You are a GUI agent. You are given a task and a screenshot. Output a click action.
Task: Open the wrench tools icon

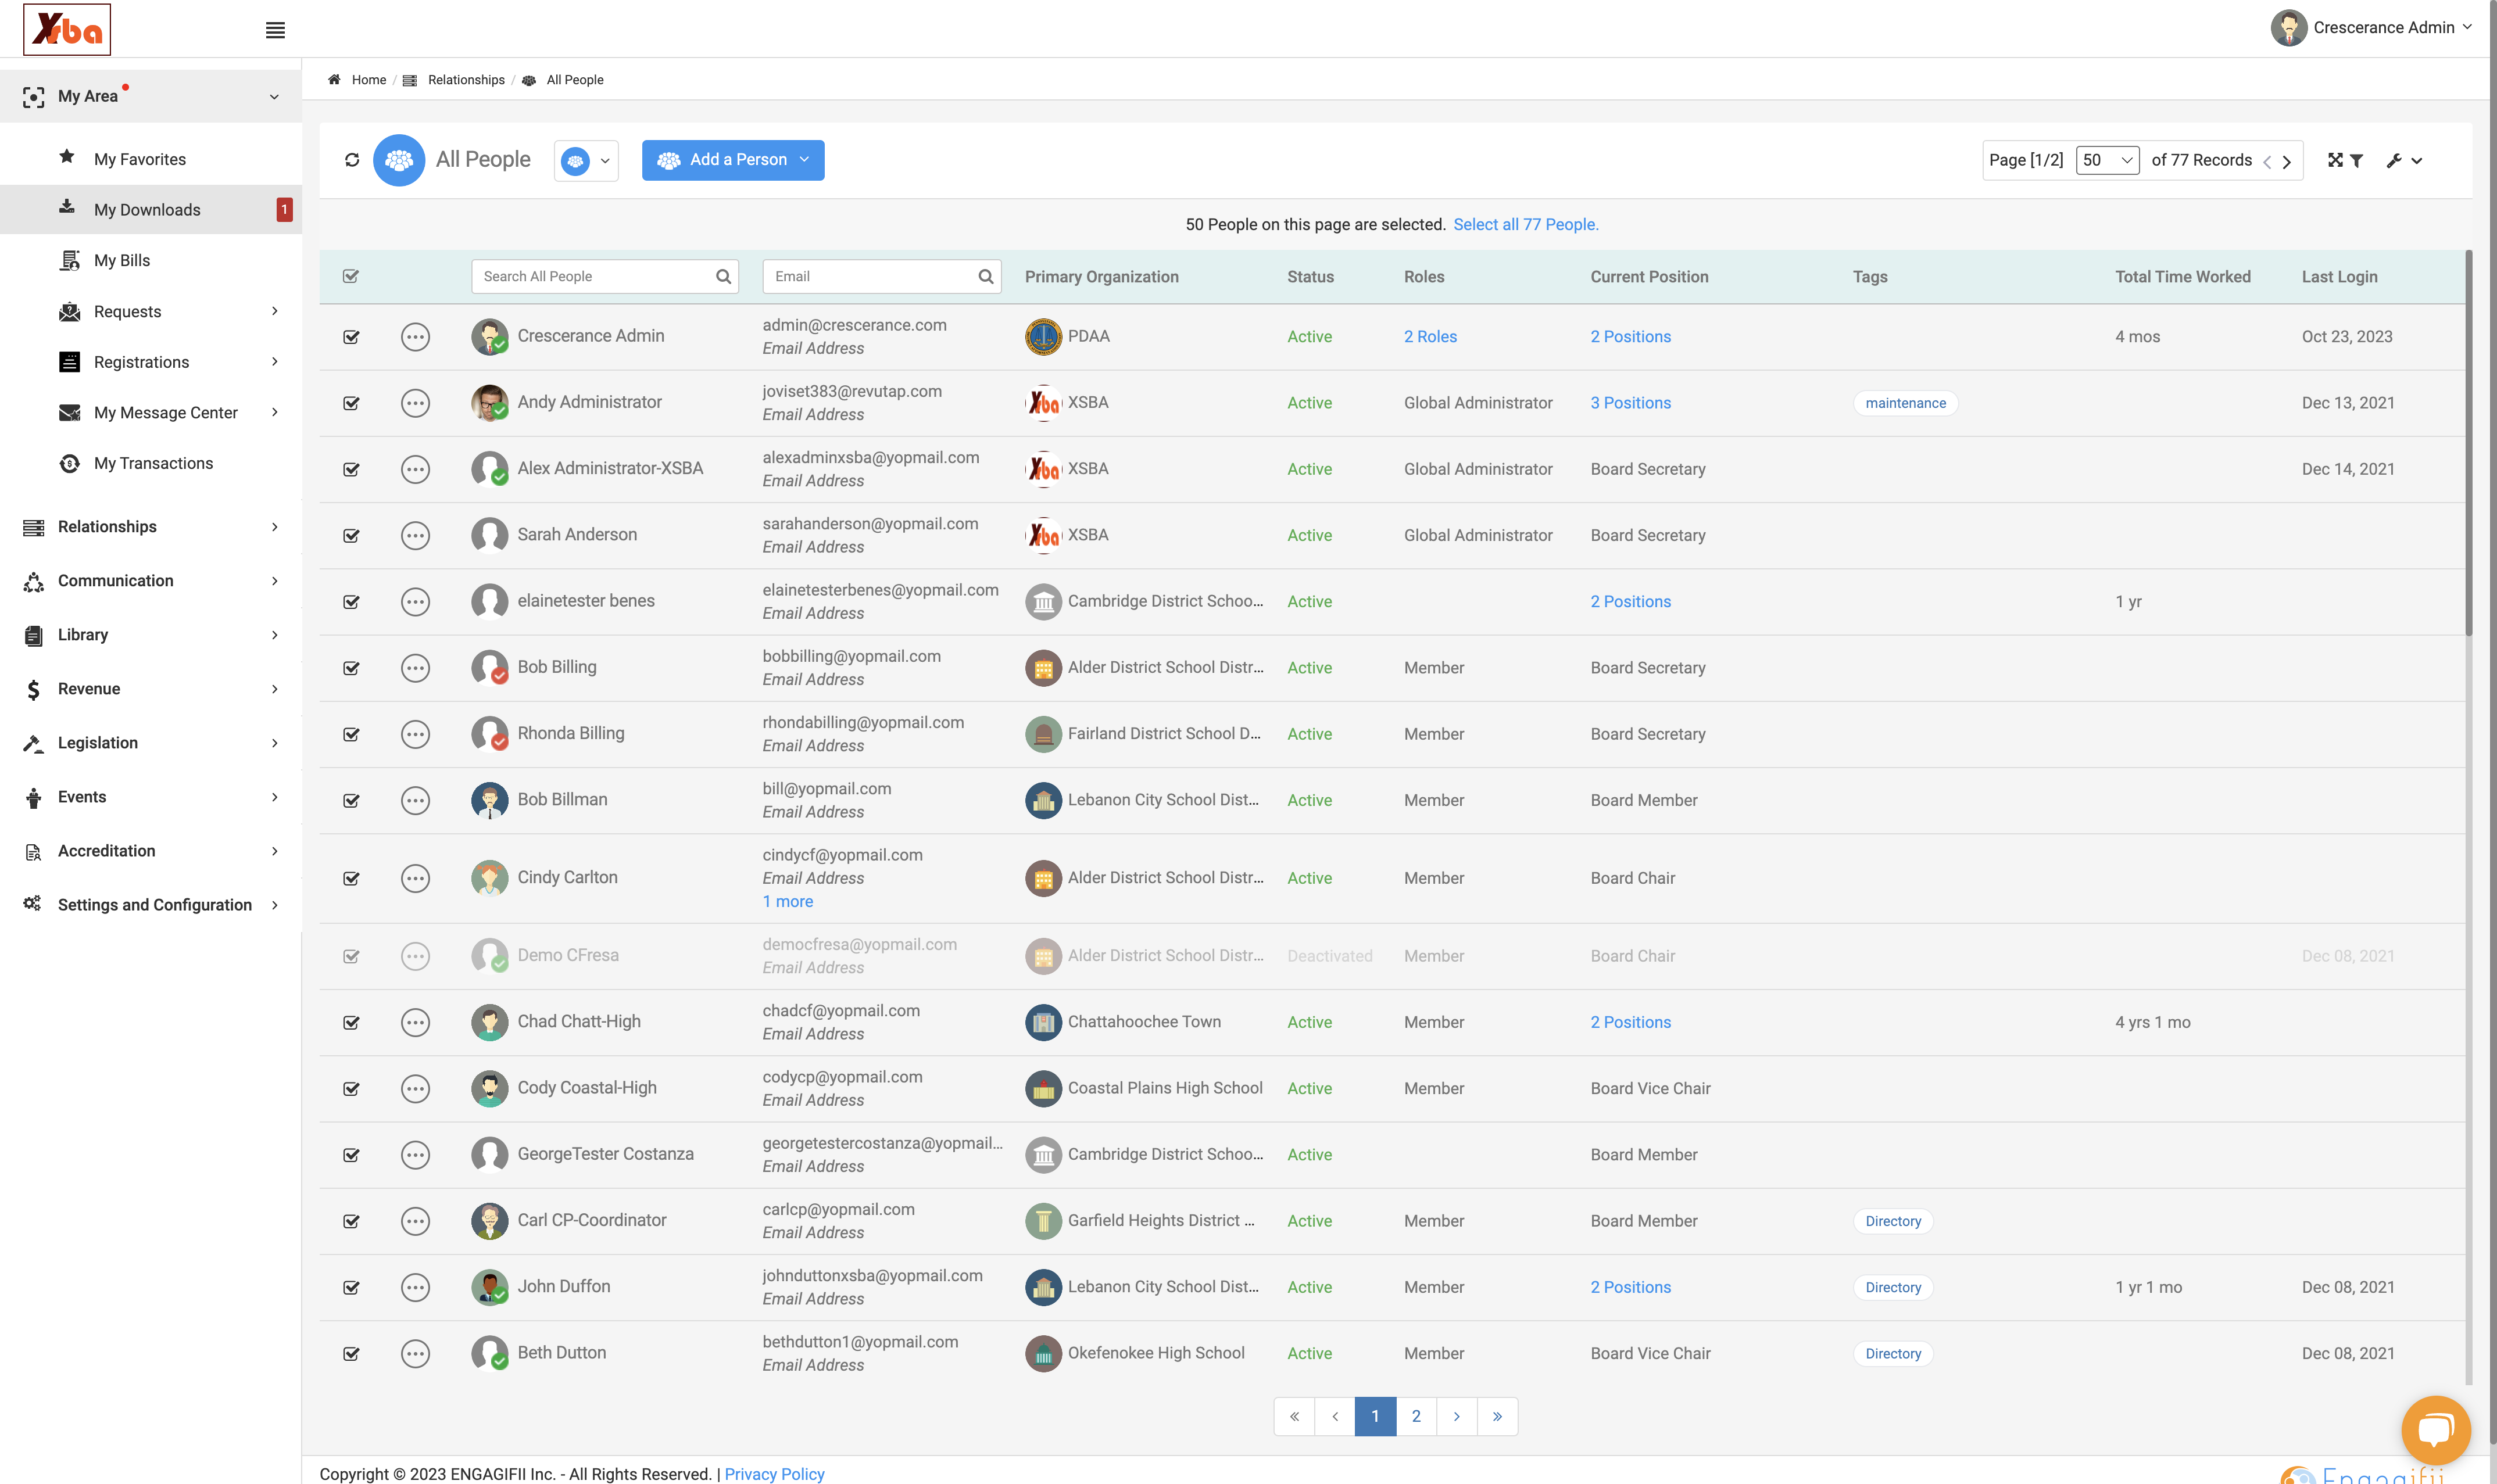2394,160
